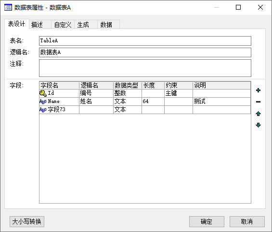272x232 pixels.
Task: Cancel using the 取消 button
Action: click(x=247, y=221)
